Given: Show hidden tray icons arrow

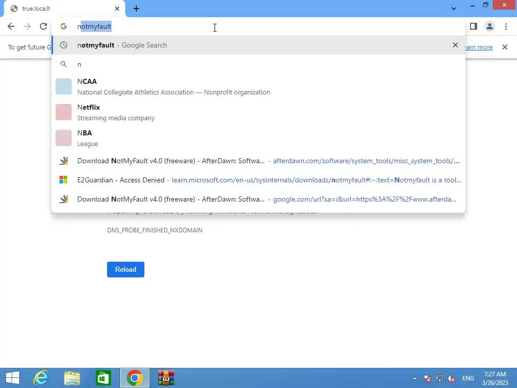Looking at the screenshot, I should pyautogui.click(x=415, y=378).
